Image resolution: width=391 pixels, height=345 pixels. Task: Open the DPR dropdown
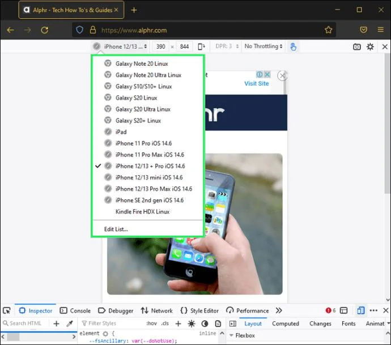(227, 46)
